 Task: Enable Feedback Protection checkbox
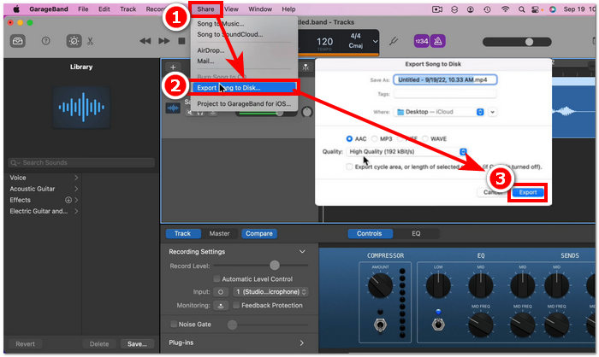(x=236, y=305)
